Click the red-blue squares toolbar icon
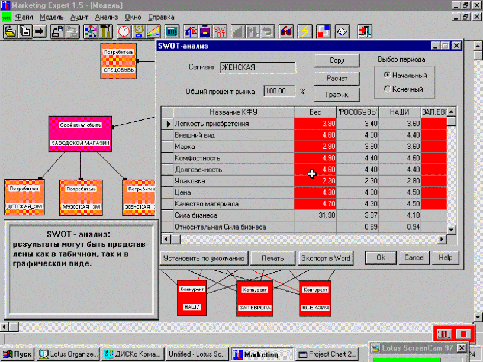The image size is (483, 362). [x=323, y=31]
